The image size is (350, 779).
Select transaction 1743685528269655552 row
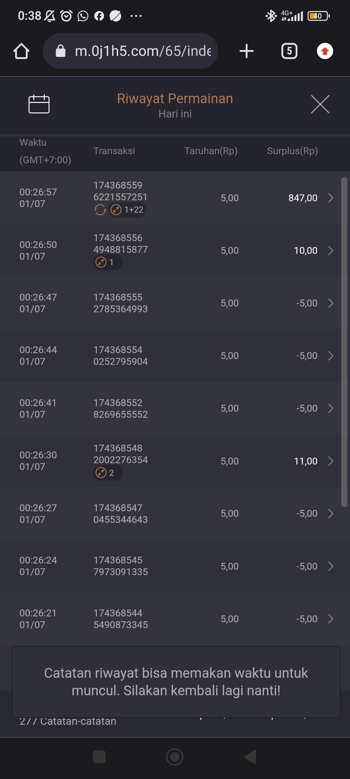click(121, 408)
